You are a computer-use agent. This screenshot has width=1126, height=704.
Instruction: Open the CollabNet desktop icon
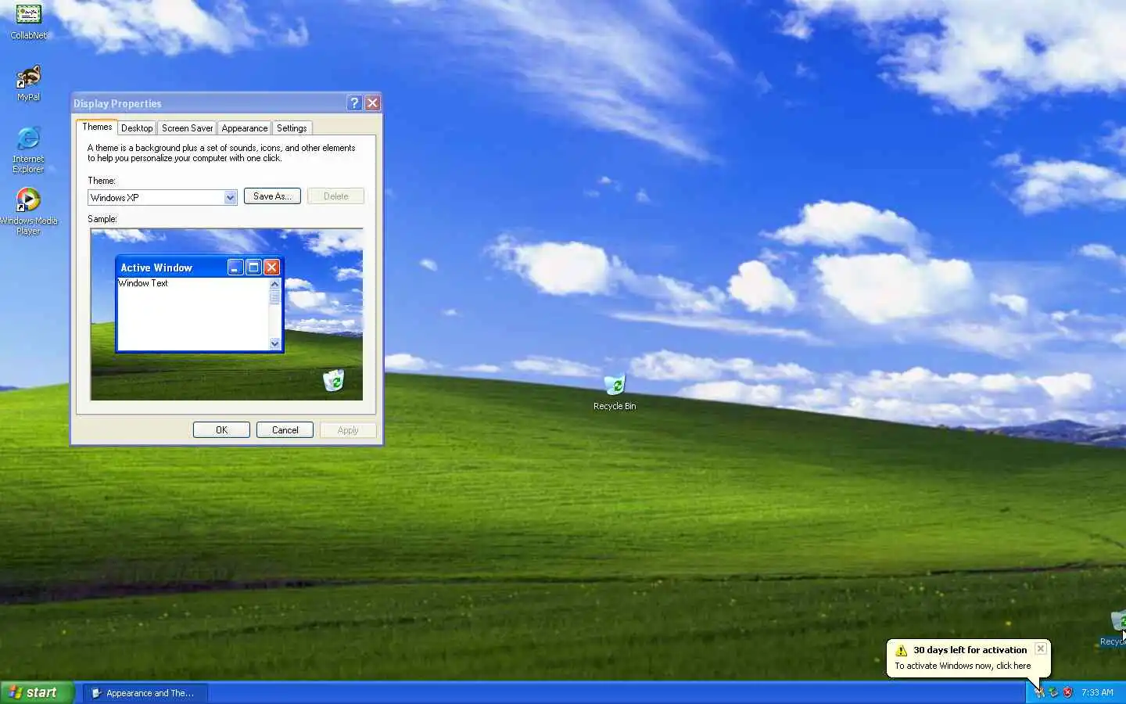(x=28, y=21)
